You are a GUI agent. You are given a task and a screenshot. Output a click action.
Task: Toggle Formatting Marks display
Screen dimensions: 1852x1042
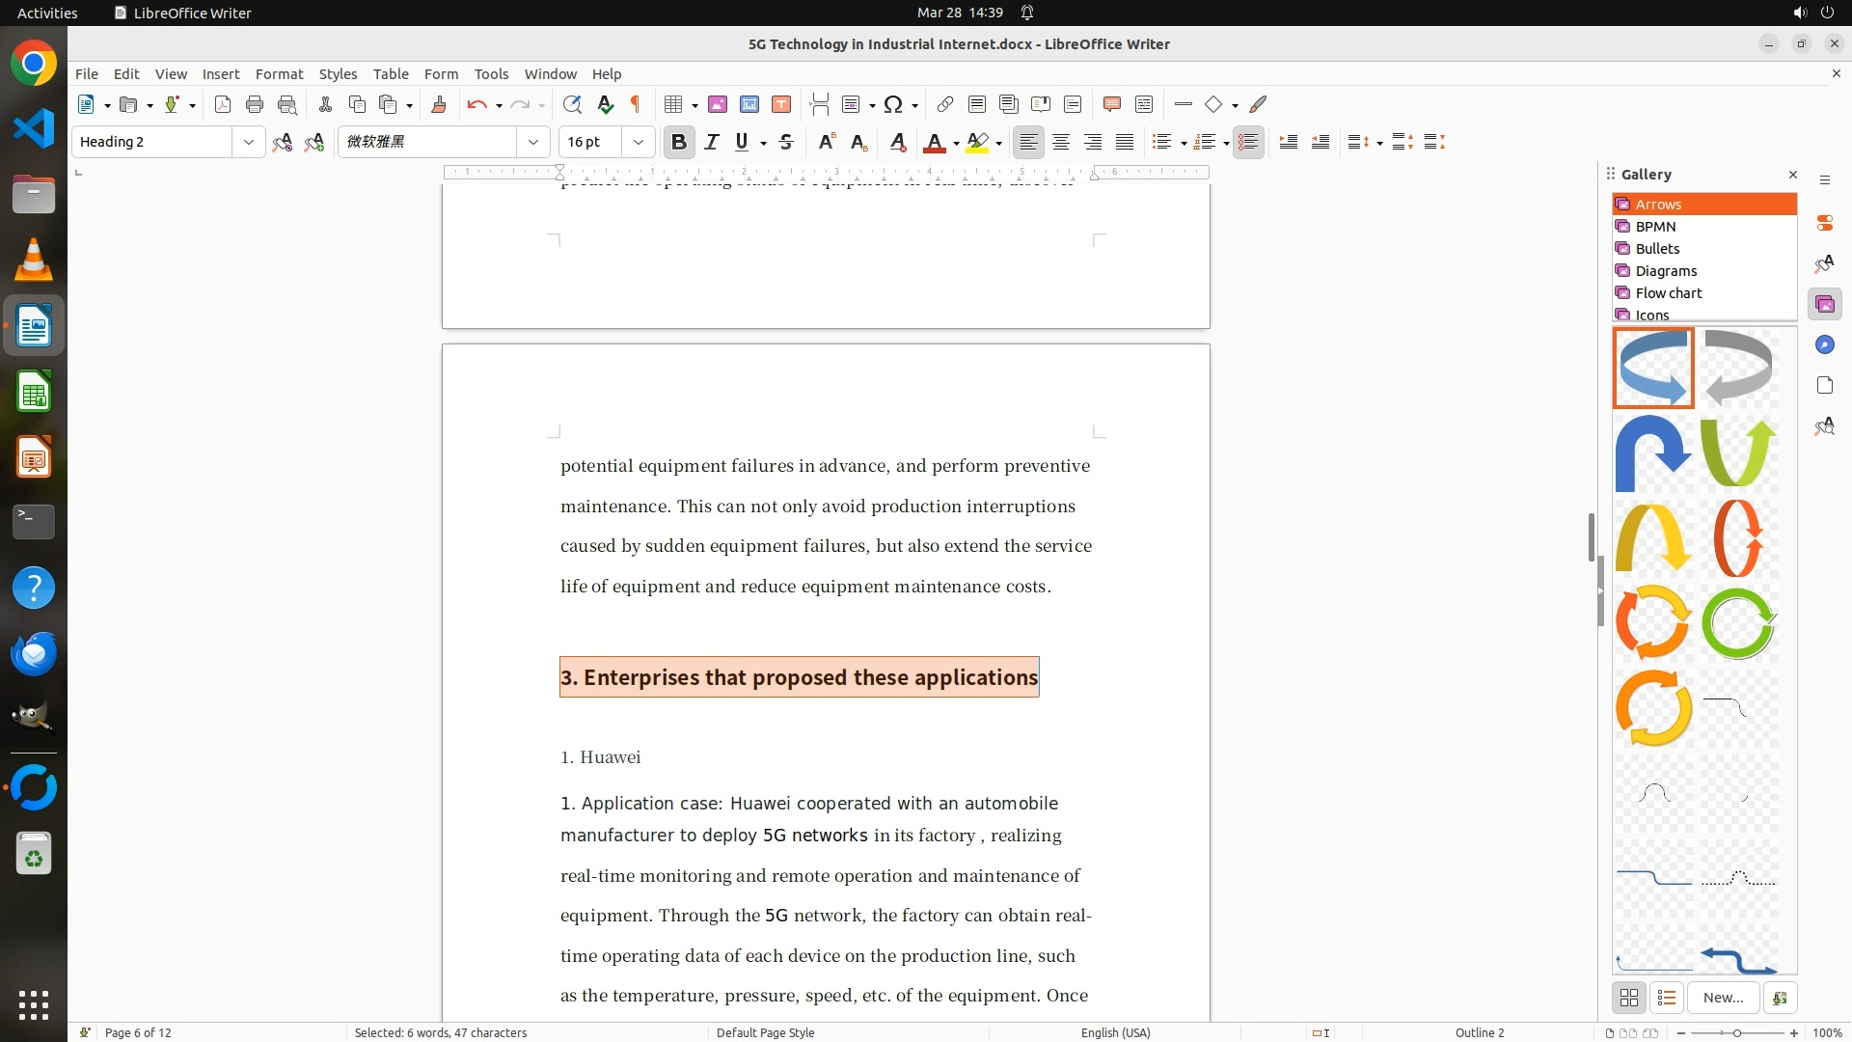[636, 104]
